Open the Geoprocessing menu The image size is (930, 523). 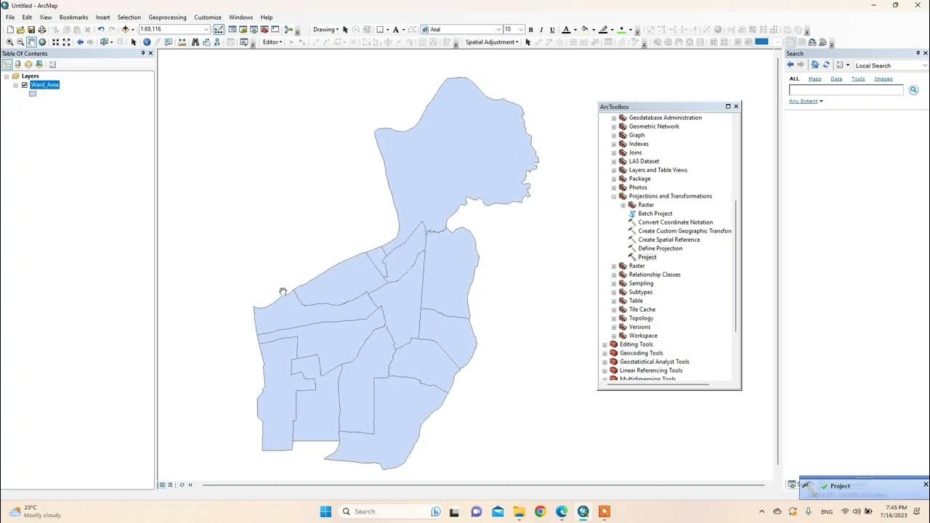[x=167, y=17]
